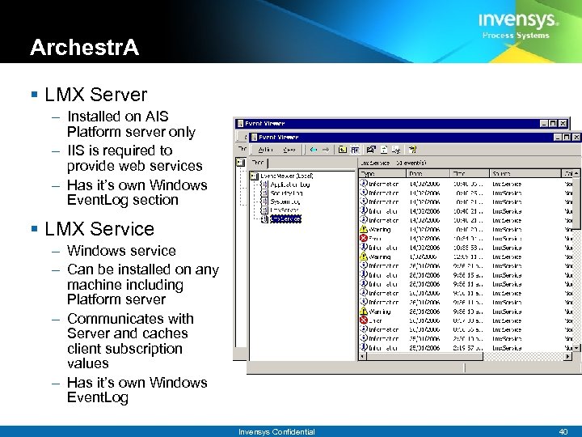Click the Error icon in the 14/02/2006 Error row
582x437 pixels.
click(364, 238)
